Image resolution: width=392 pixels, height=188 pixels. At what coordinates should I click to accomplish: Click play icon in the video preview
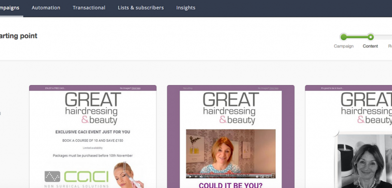click(x=190, y=176)
